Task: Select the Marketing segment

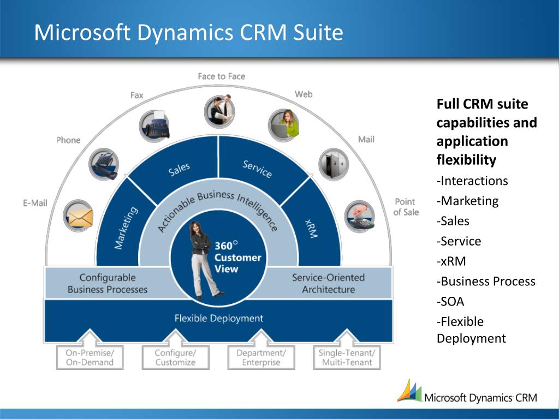Action: point(126,228)
